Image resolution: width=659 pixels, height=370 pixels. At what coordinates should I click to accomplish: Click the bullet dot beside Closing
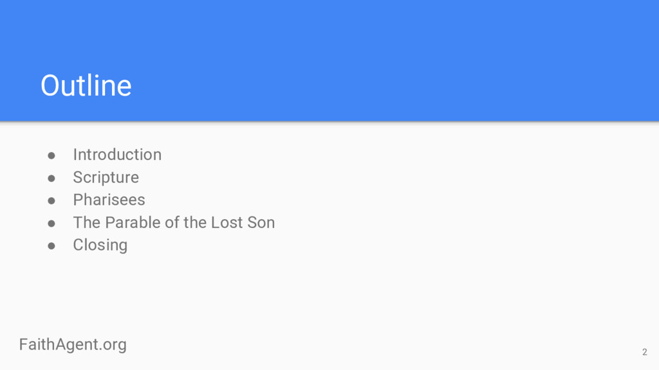click(x=51, y=245)
